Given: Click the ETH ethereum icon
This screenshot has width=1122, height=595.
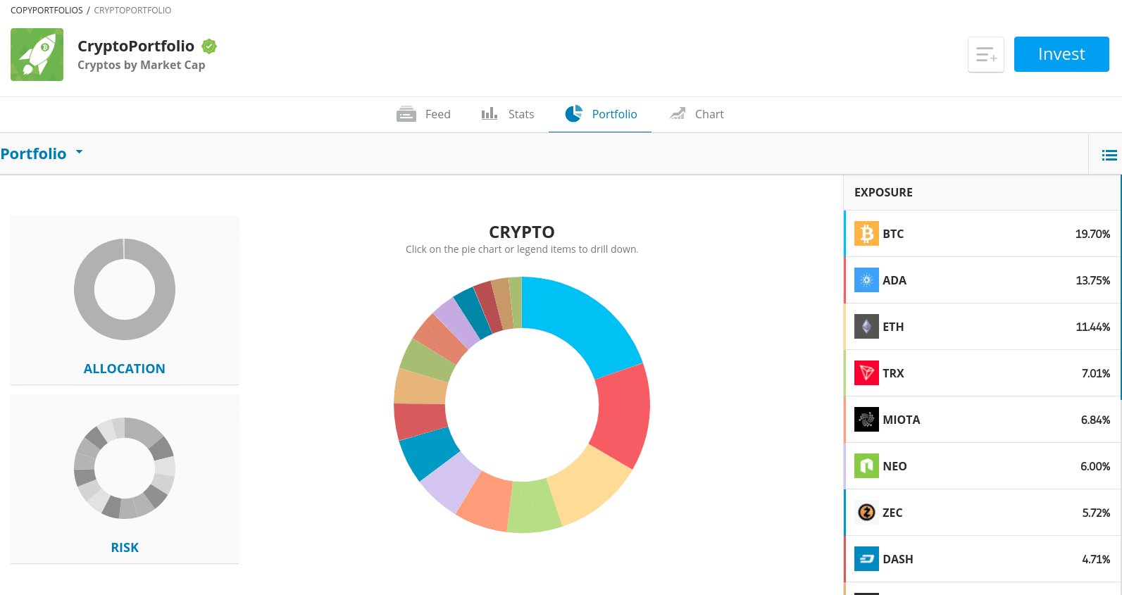Looking at the screenshot, I should pyautogui.click(x=866, y=326).
